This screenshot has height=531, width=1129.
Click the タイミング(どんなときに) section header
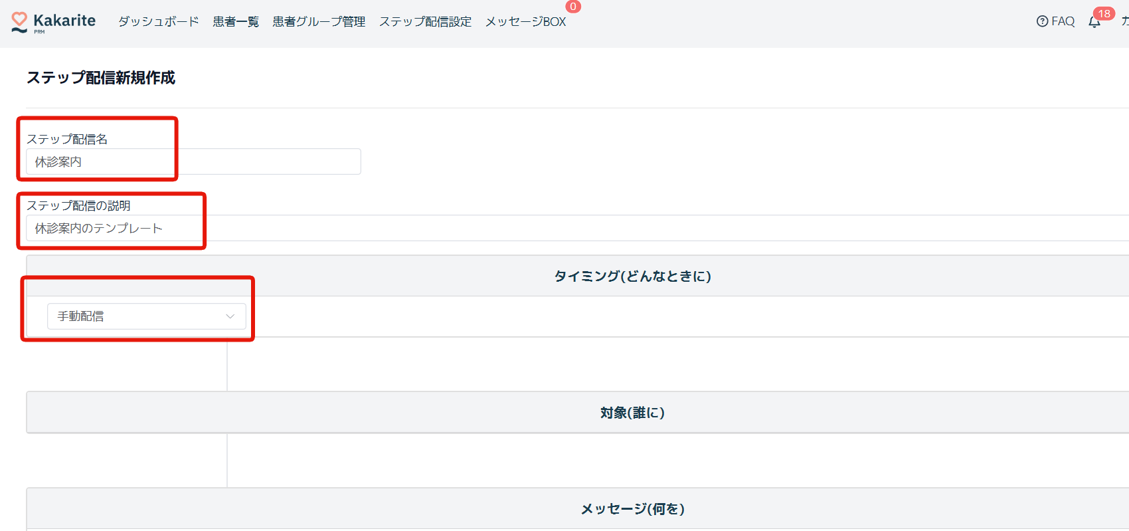point(632,276)
